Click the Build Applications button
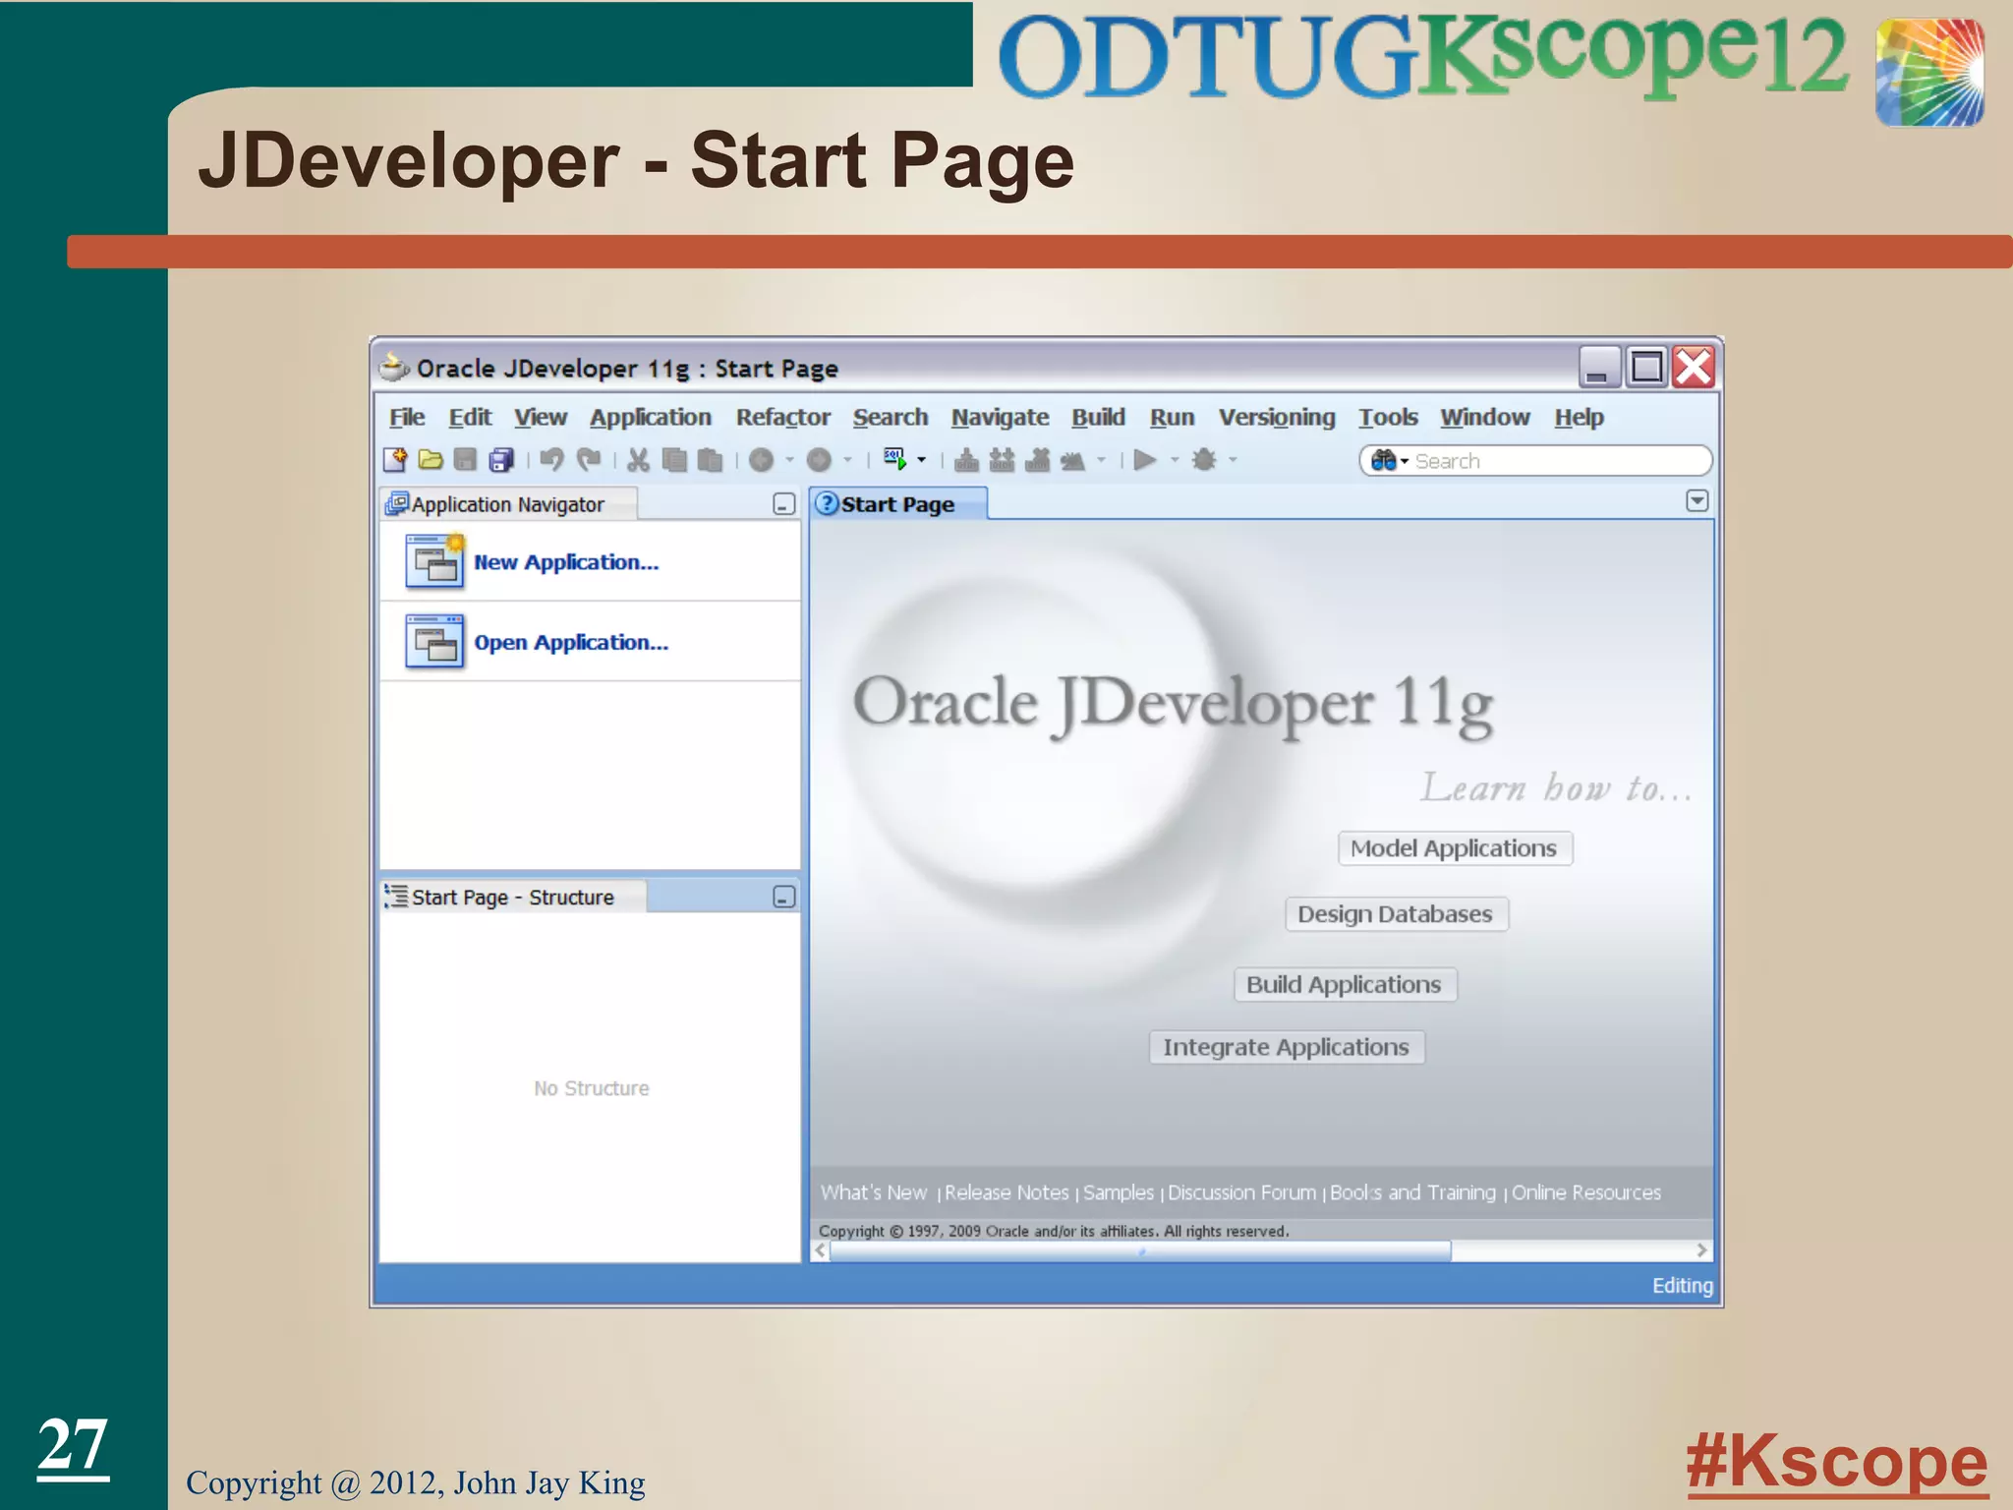The image size is (2013, 1510). point(1345,984)
